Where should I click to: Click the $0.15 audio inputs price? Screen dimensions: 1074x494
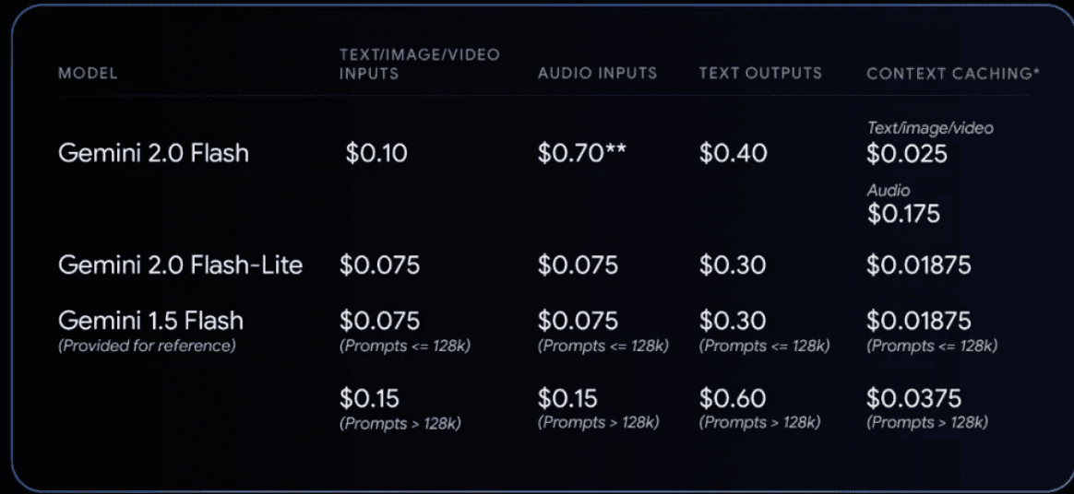coord(567,397)
